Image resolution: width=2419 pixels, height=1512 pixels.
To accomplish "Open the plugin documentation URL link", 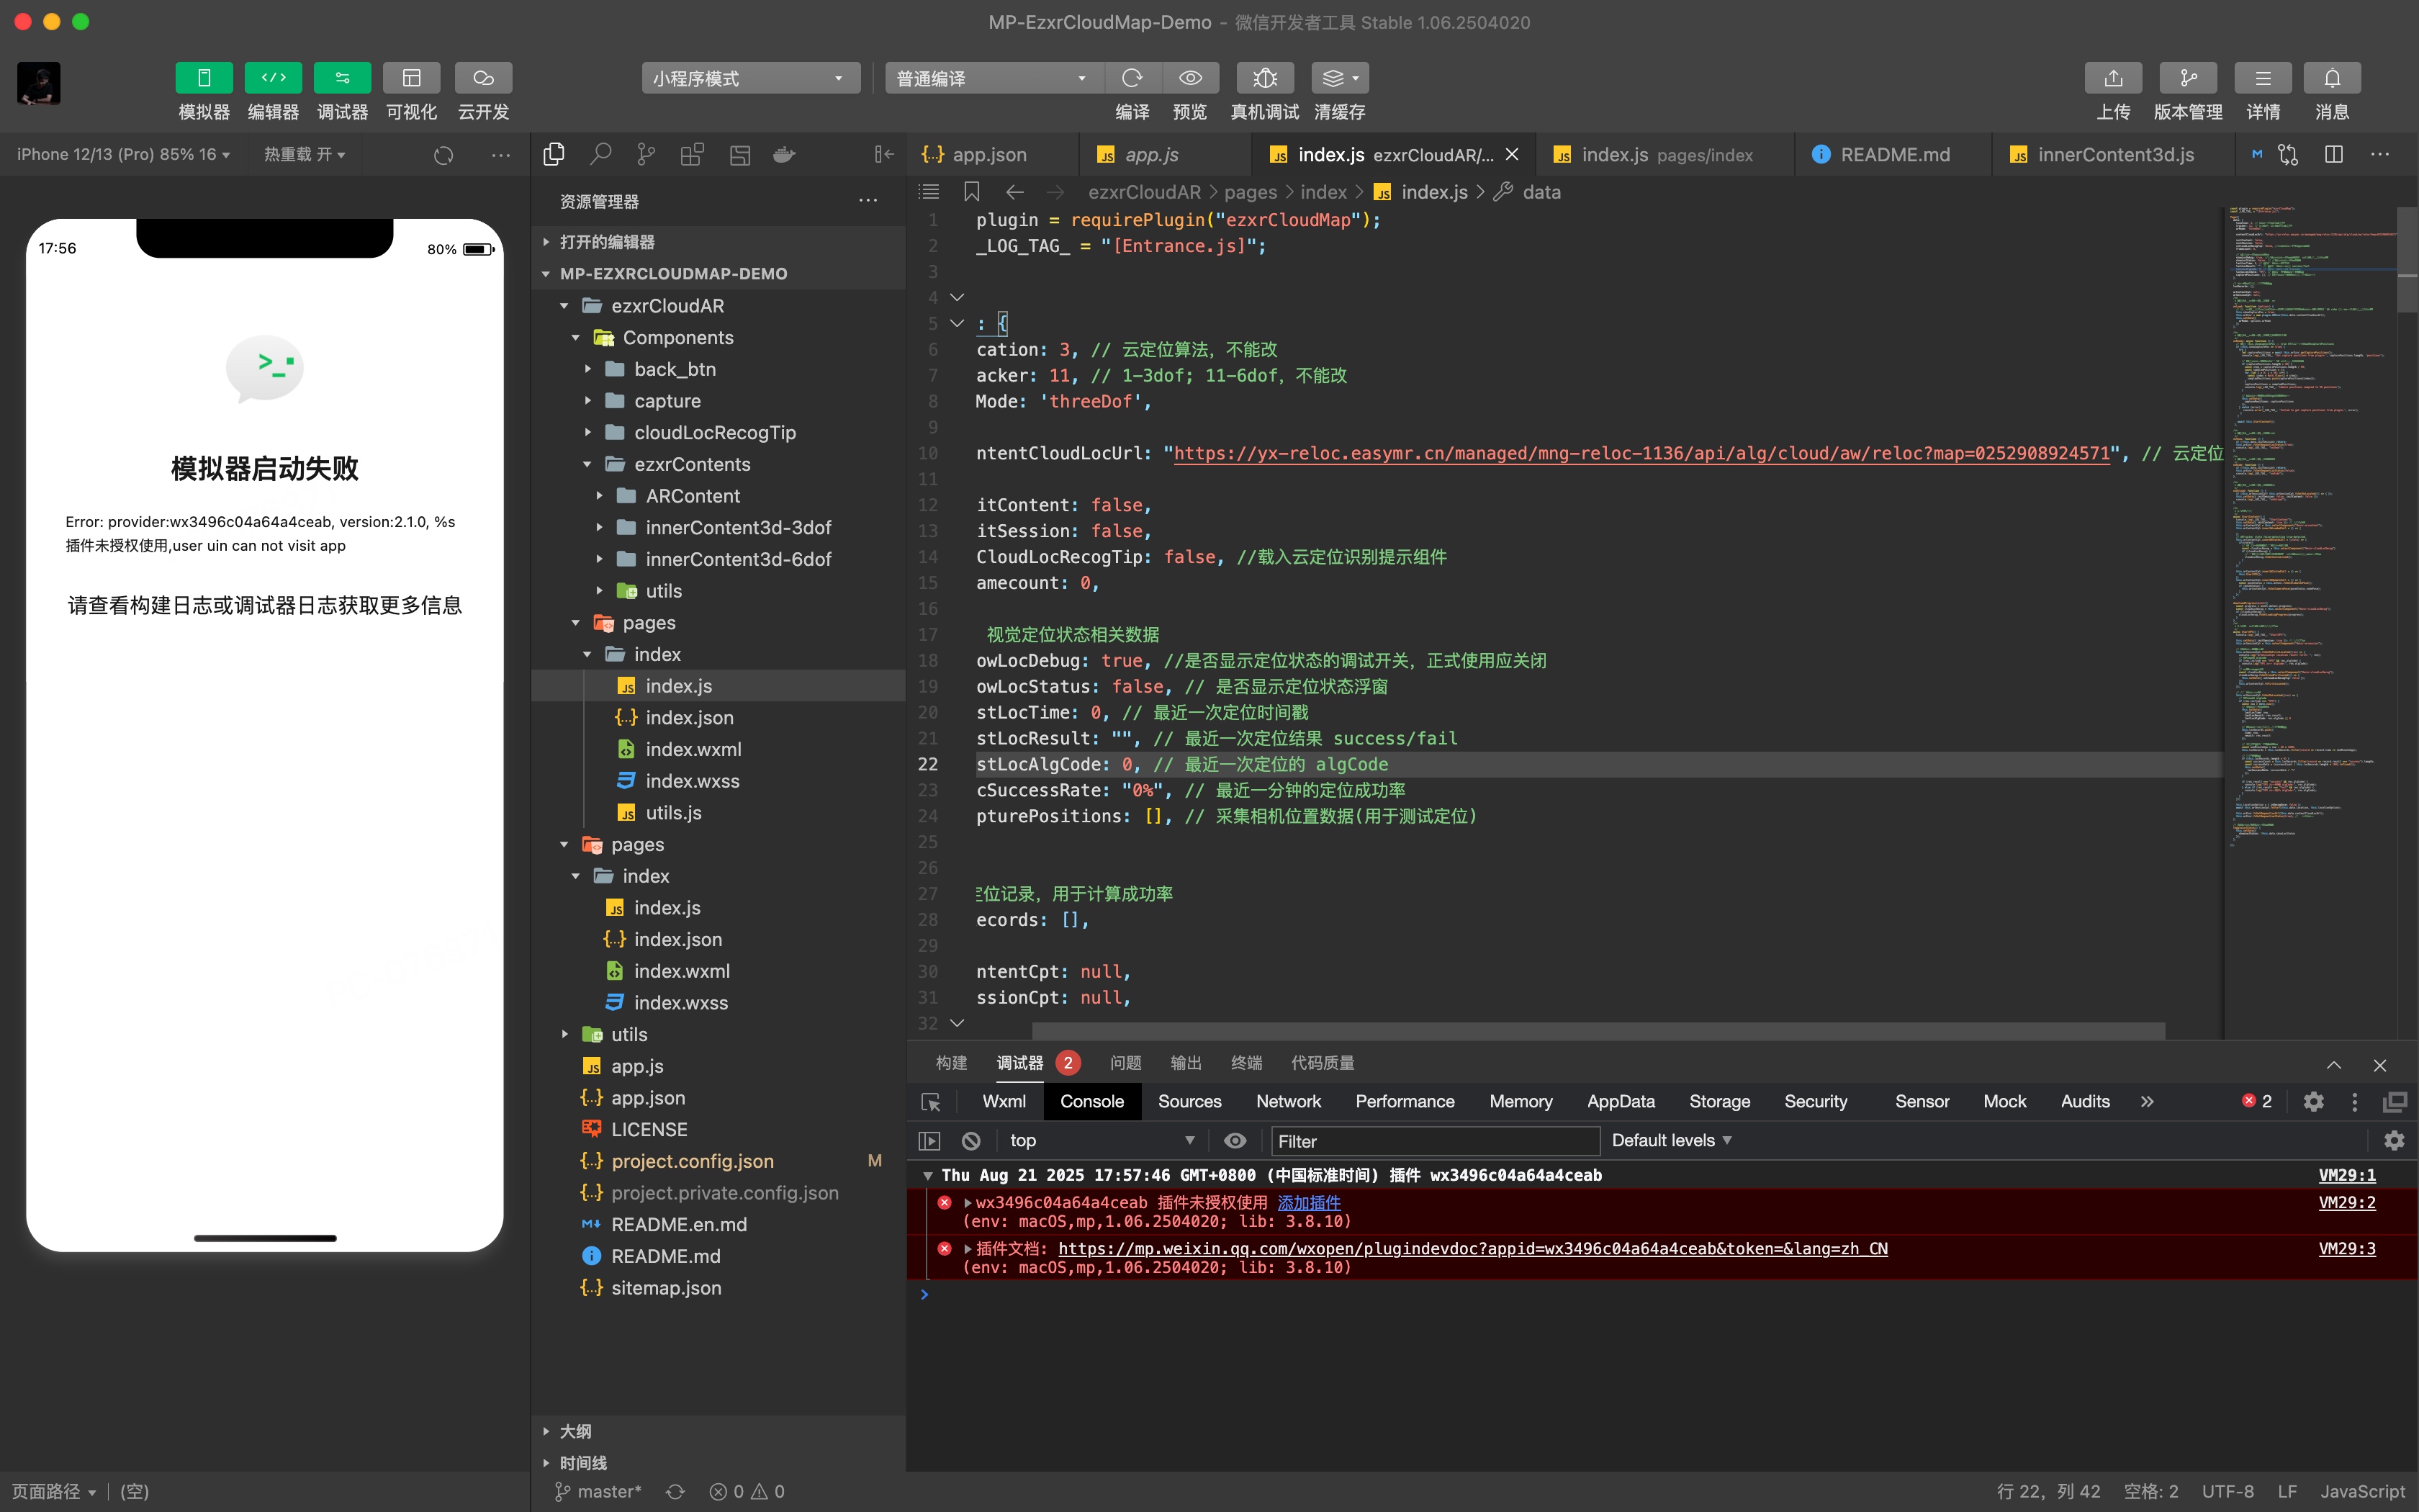I will (x=1472, y=1249).
